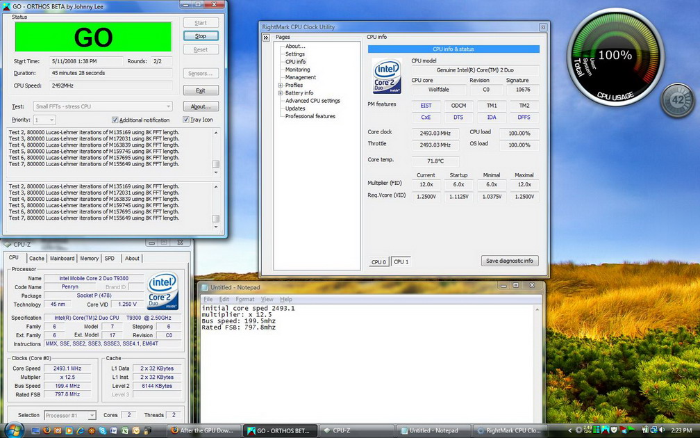Click Reset button in Orthos
The height and width of the screenshot is (438, 700).
click(201, 49)
